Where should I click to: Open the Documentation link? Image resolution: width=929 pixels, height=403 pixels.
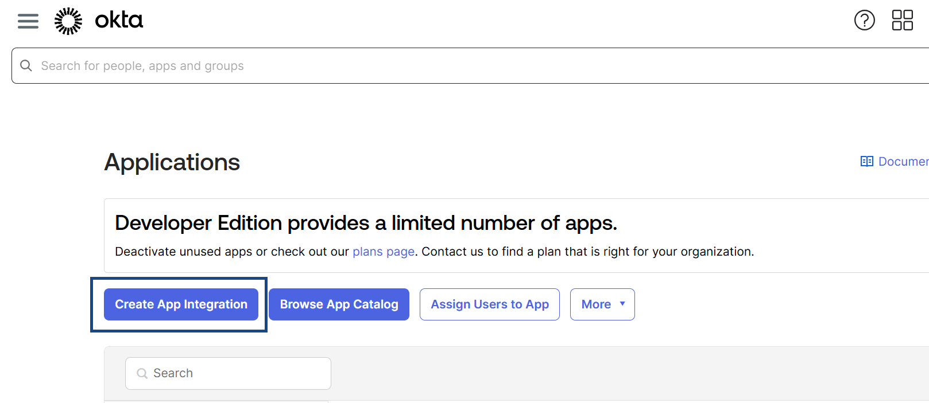click(903, 162)
